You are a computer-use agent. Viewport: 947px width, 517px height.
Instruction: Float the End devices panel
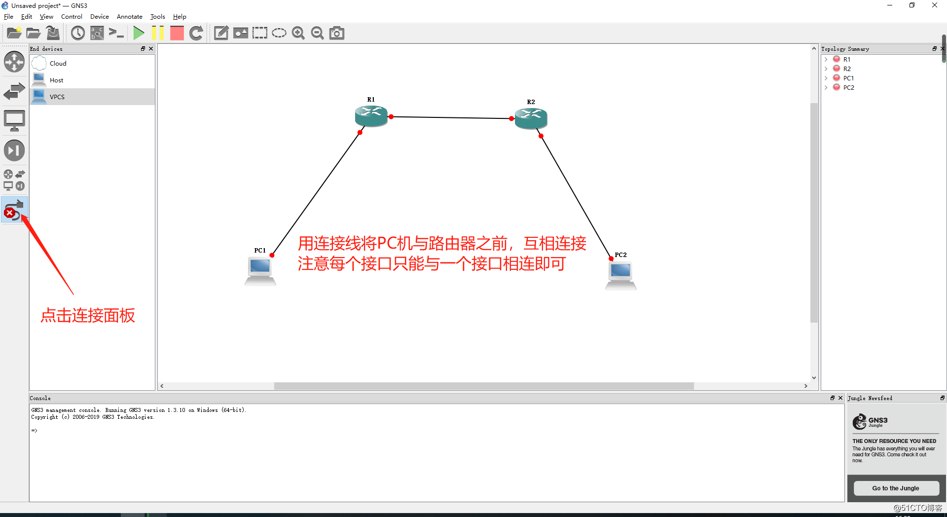[x=143, y=48]
